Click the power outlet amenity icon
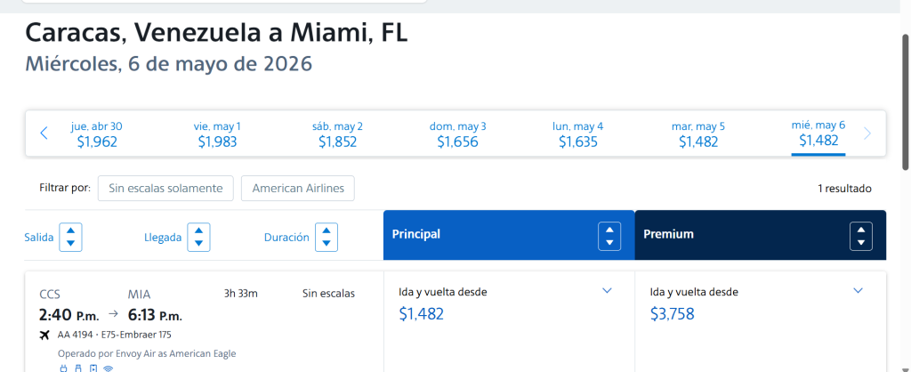Viewport: 911px width, 372px height. (63, 367)
